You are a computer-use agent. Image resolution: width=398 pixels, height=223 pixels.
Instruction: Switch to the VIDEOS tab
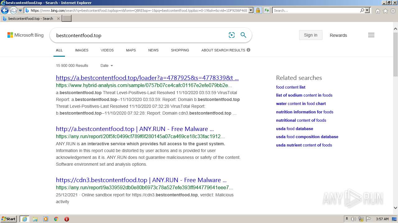coord(107,50)
